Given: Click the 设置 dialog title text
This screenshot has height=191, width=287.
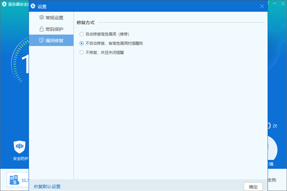Looking at the screenshot, I should pos(42,7).
